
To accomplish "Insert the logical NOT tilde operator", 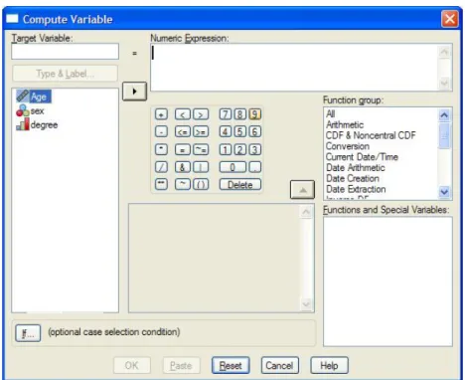I will [183, 184].
